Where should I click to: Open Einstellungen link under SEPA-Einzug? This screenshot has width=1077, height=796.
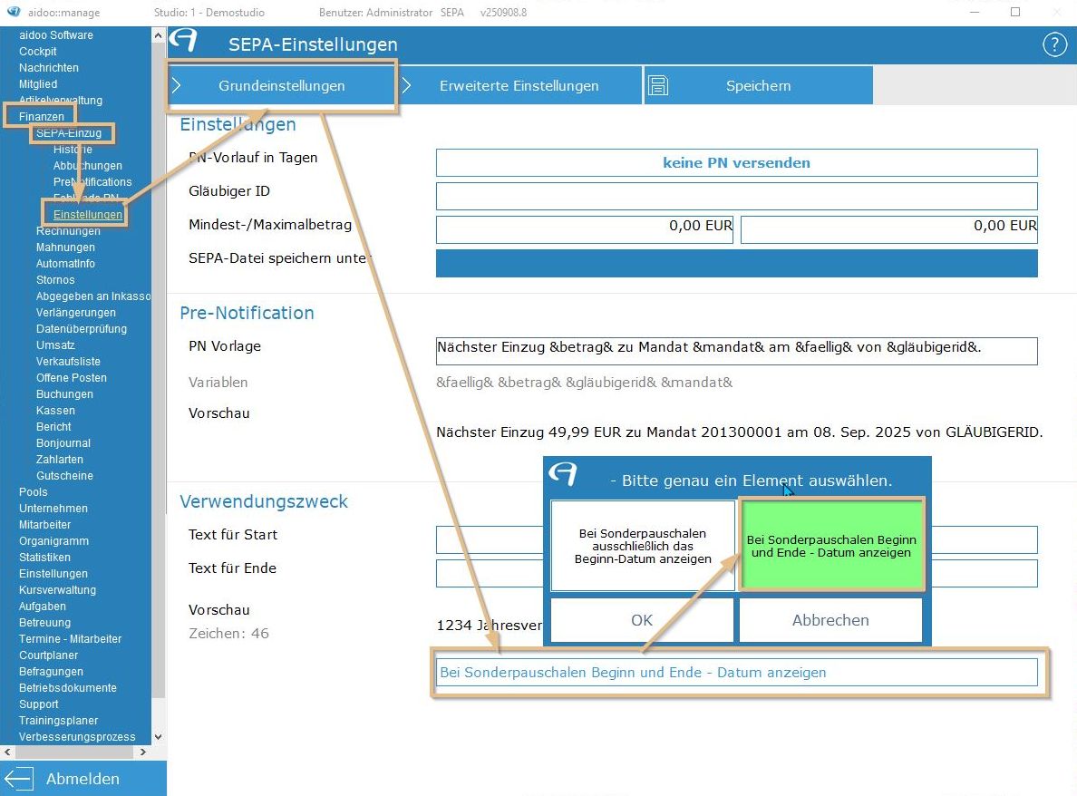[87, 215]
